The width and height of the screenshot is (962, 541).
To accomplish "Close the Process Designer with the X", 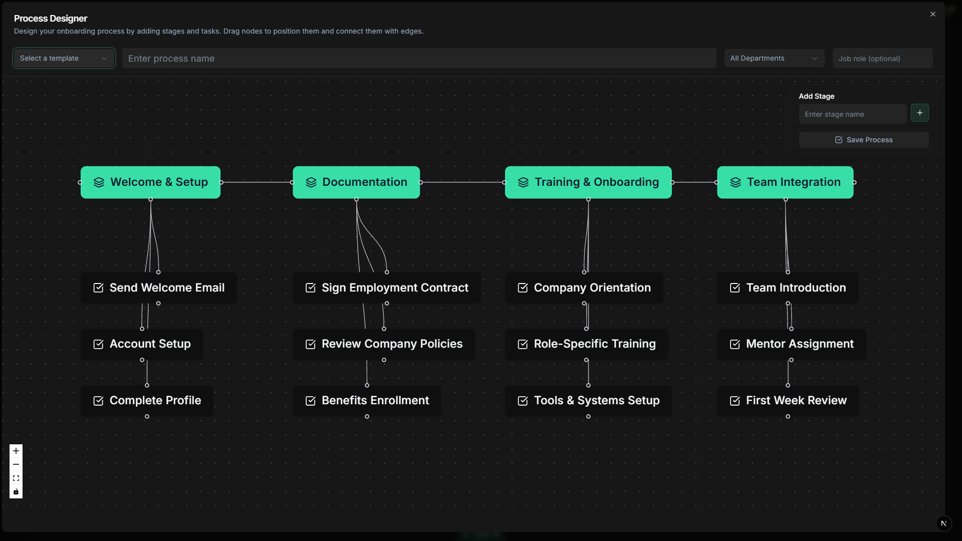I will point(933,14).
